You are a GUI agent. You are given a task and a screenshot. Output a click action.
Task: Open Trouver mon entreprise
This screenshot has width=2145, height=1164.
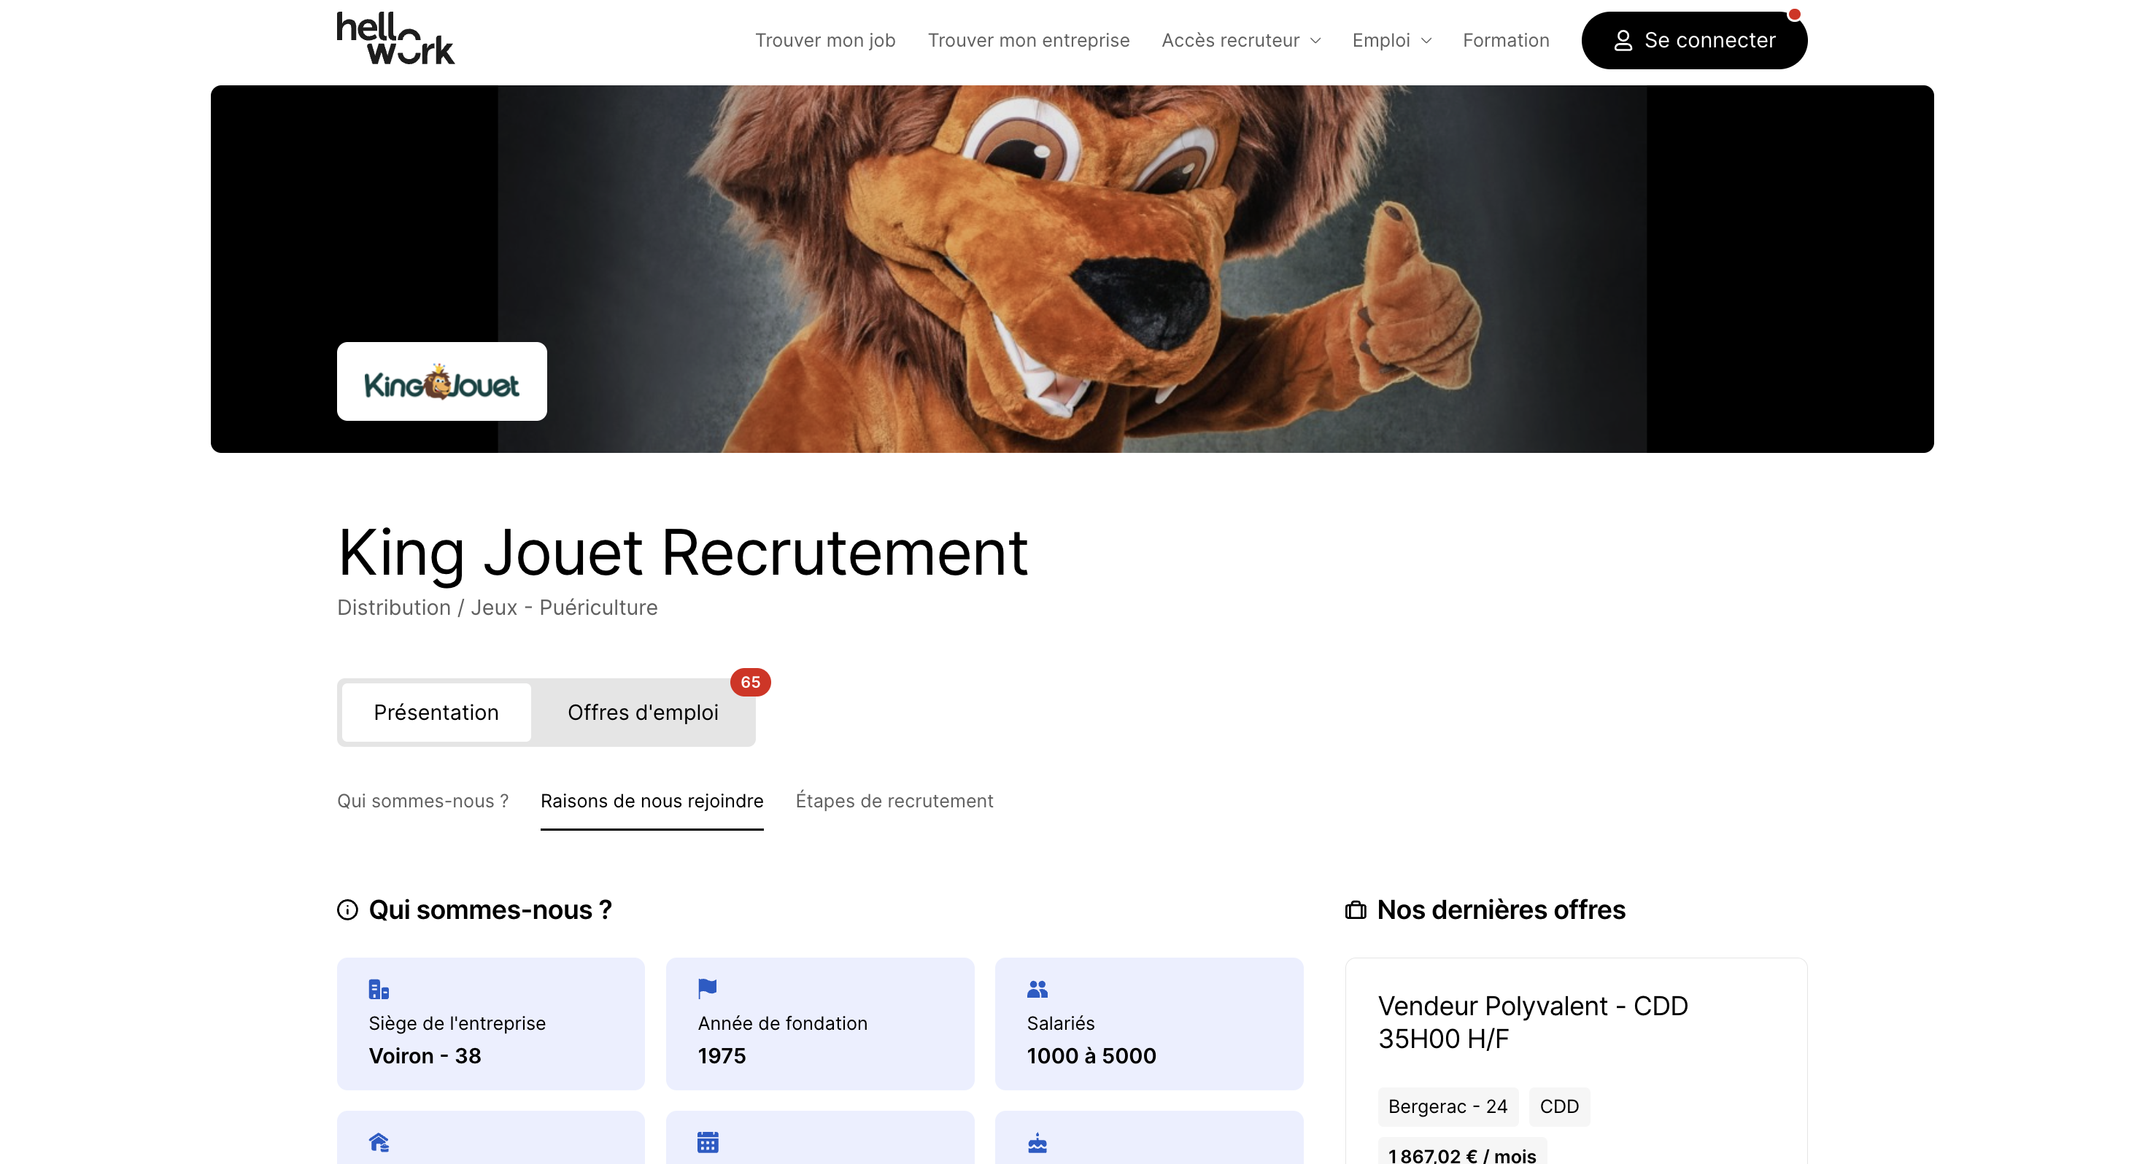(1029, 41)
